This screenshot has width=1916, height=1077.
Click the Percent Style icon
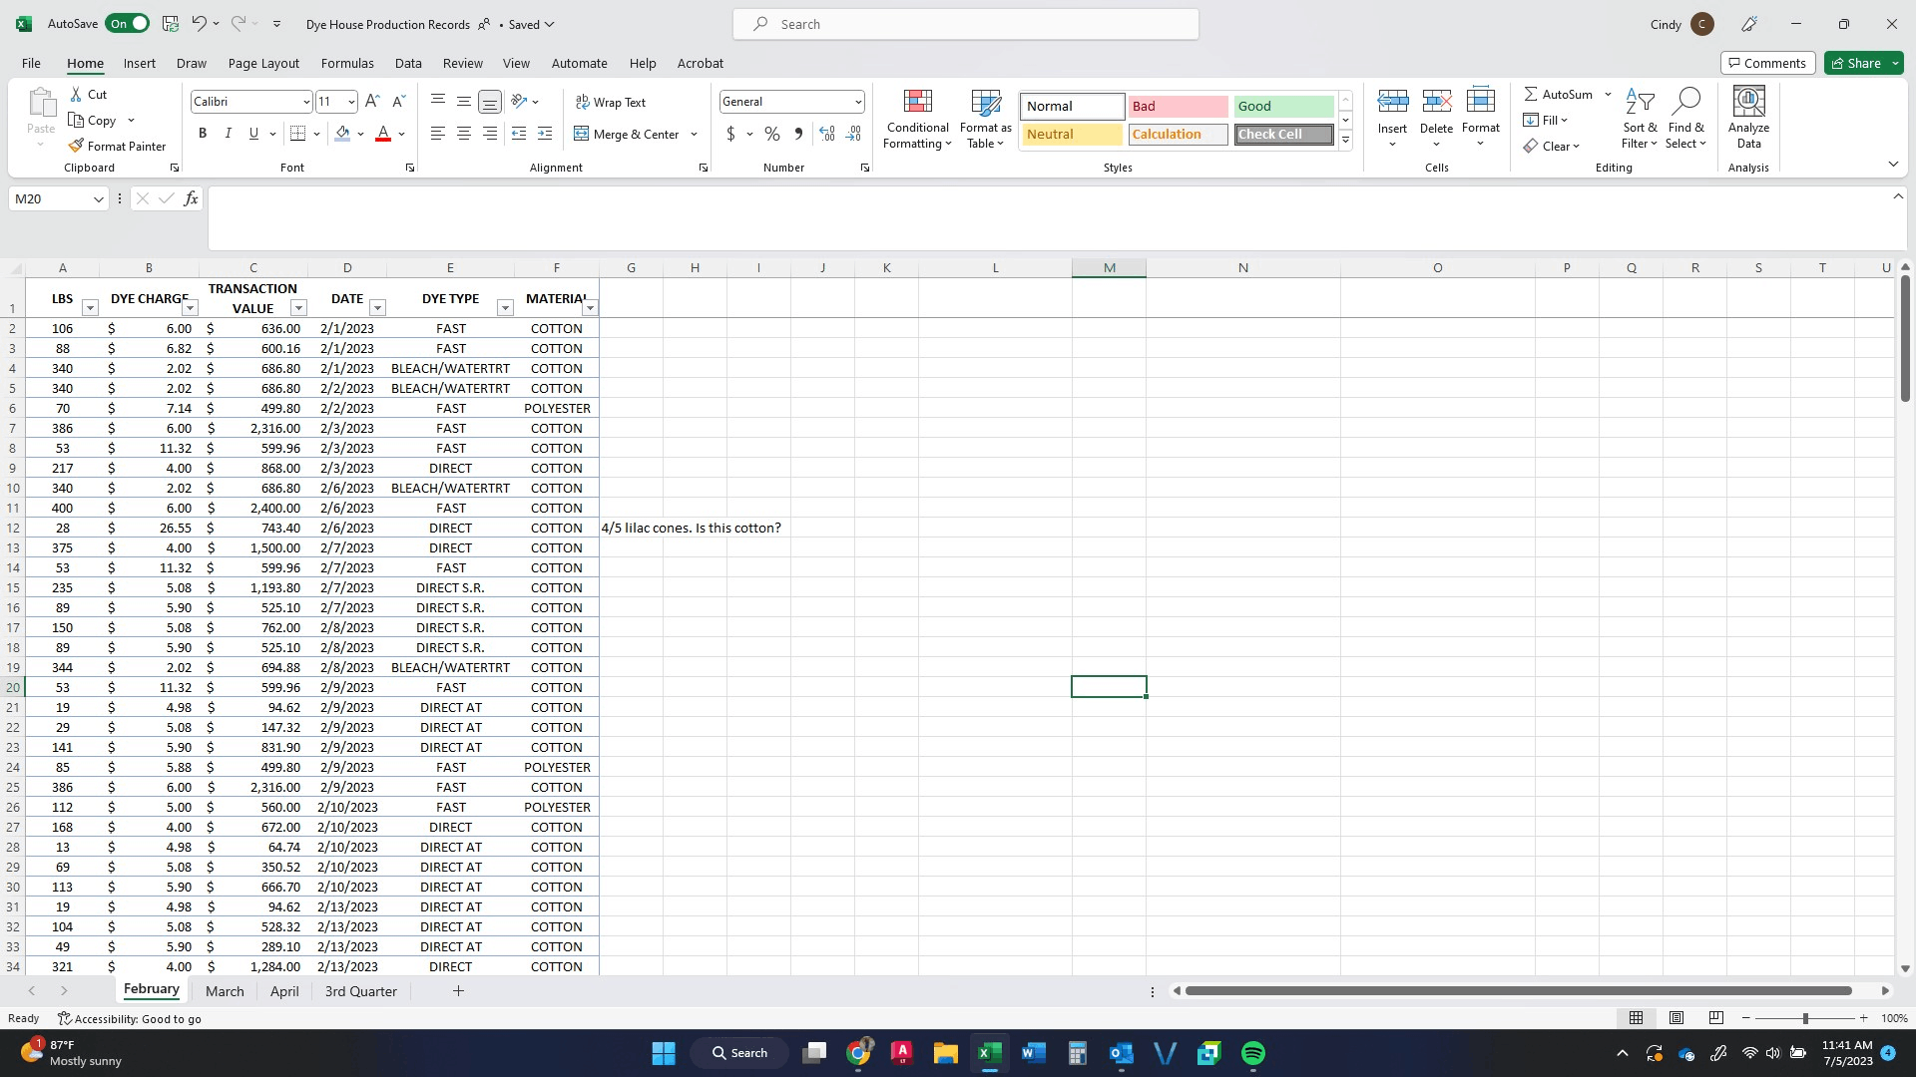(771, 134)
